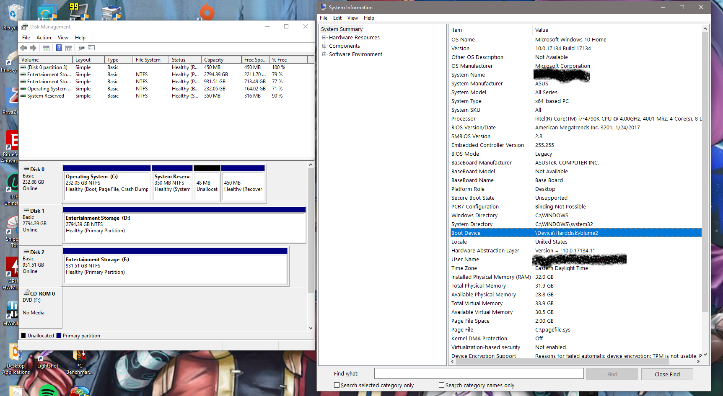Select the Disk 0 label in graphical view

point(37,170)
